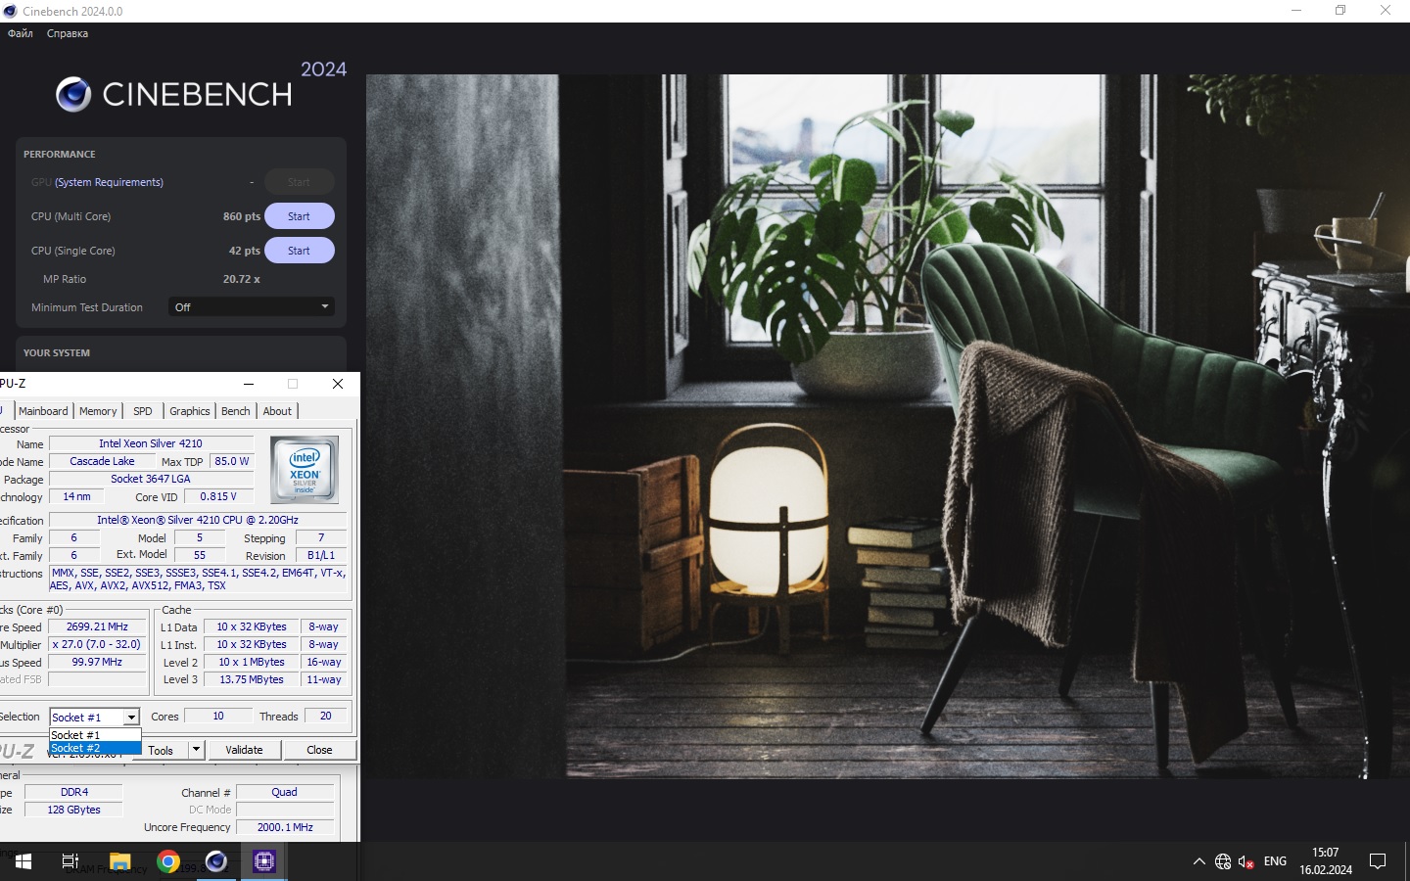Switch input language via ENG indicator

pyautogui.click(x=1275, y=861)
